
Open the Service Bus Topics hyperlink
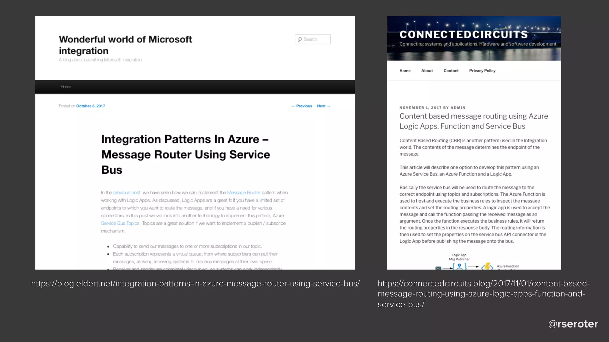click(120, 223)
